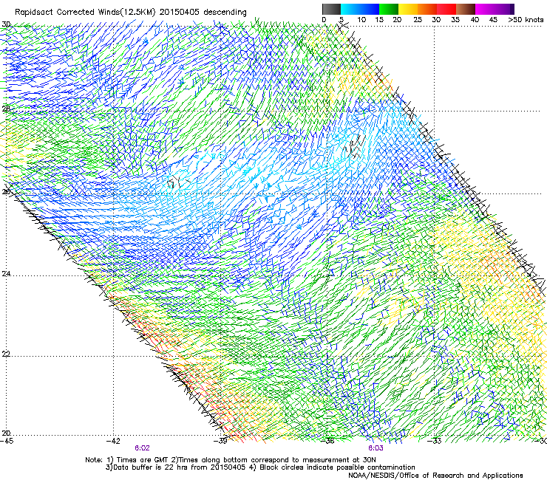Viewport: 547px width, 480px height.
Task: Click the latitude axis label '28'
Action: tap(6, 109)
